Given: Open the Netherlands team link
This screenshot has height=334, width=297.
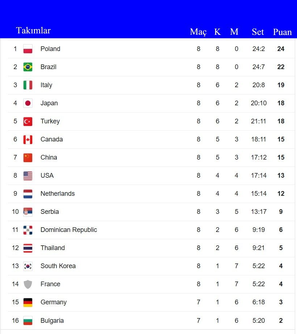Looking at the screenshot, I should tap(58, 194).
